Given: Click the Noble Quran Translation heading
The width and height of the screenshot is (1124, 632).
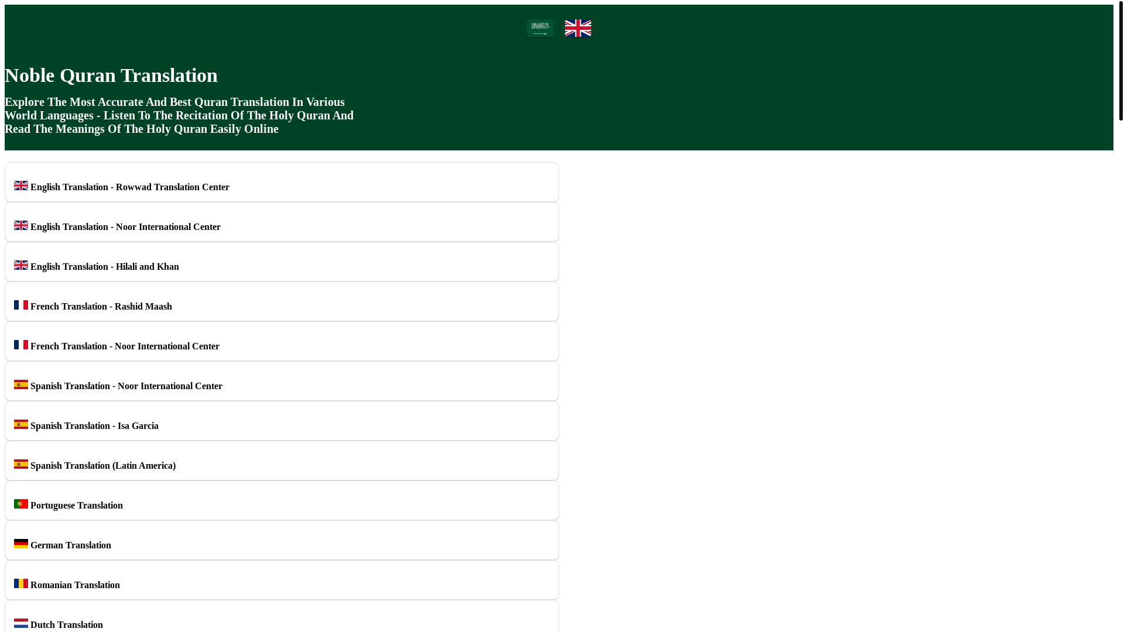Looking at the screenshot, I should [111, 75].
